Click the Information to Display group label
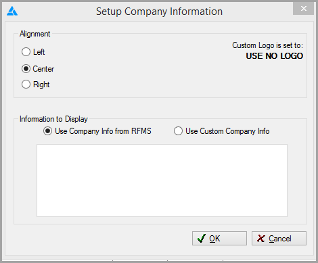This screenshot has width=318, height=263. click(53, 119)
